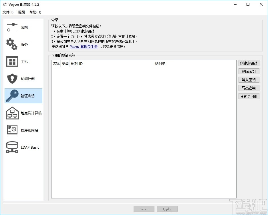Click the Apply button

point(167,209)
